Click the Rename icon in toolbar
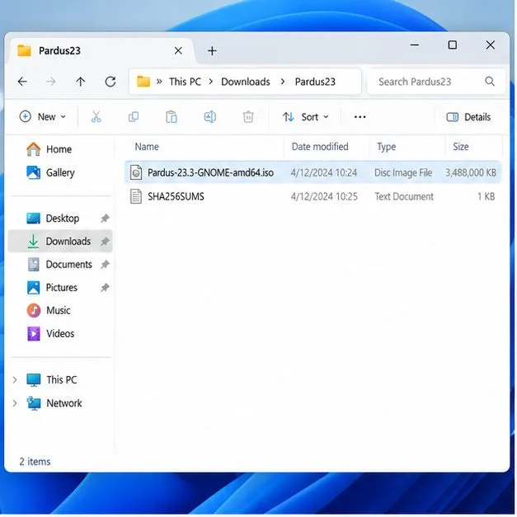This screenshot has width=517, height=517. 209,117
